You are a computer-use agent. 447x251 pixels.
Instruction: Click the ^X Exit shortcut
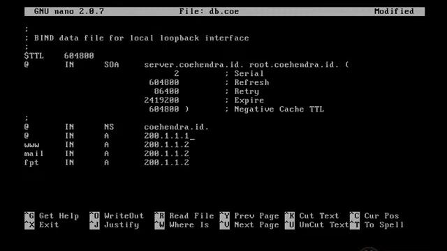coord(42,225)
